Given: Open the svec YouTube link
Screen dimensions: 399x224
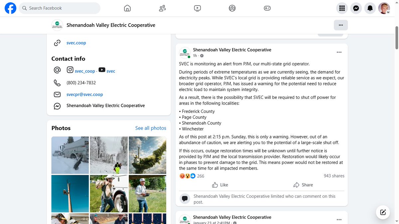Looking at the screenshot, I should 111,71.
